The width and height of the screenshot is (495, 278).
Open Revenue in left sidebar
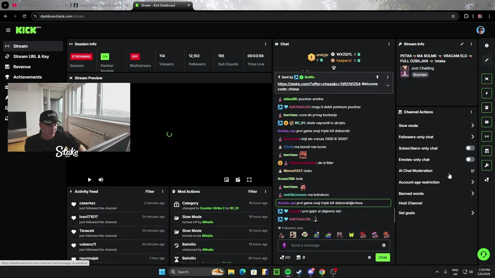33,67
